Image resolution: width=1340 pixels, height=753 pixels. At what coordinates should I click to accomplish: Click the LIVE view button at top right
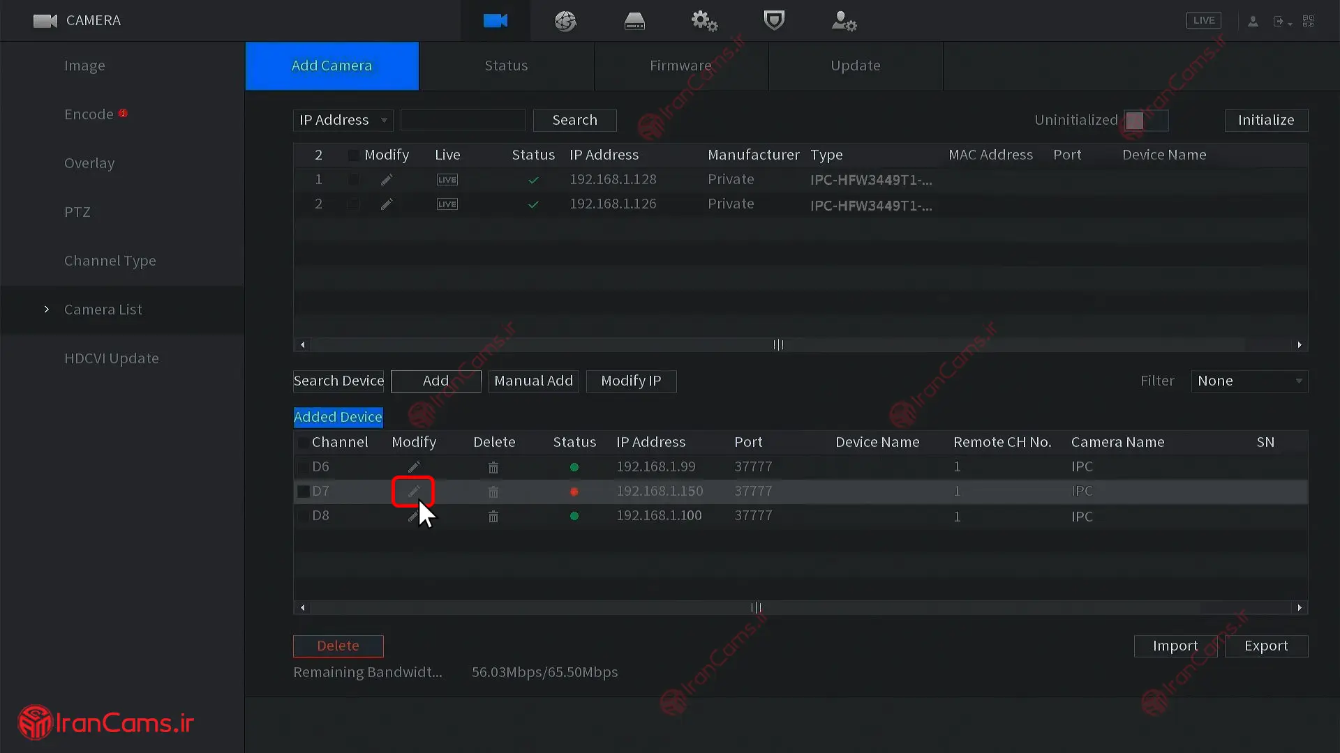[x=1204, y=20]
